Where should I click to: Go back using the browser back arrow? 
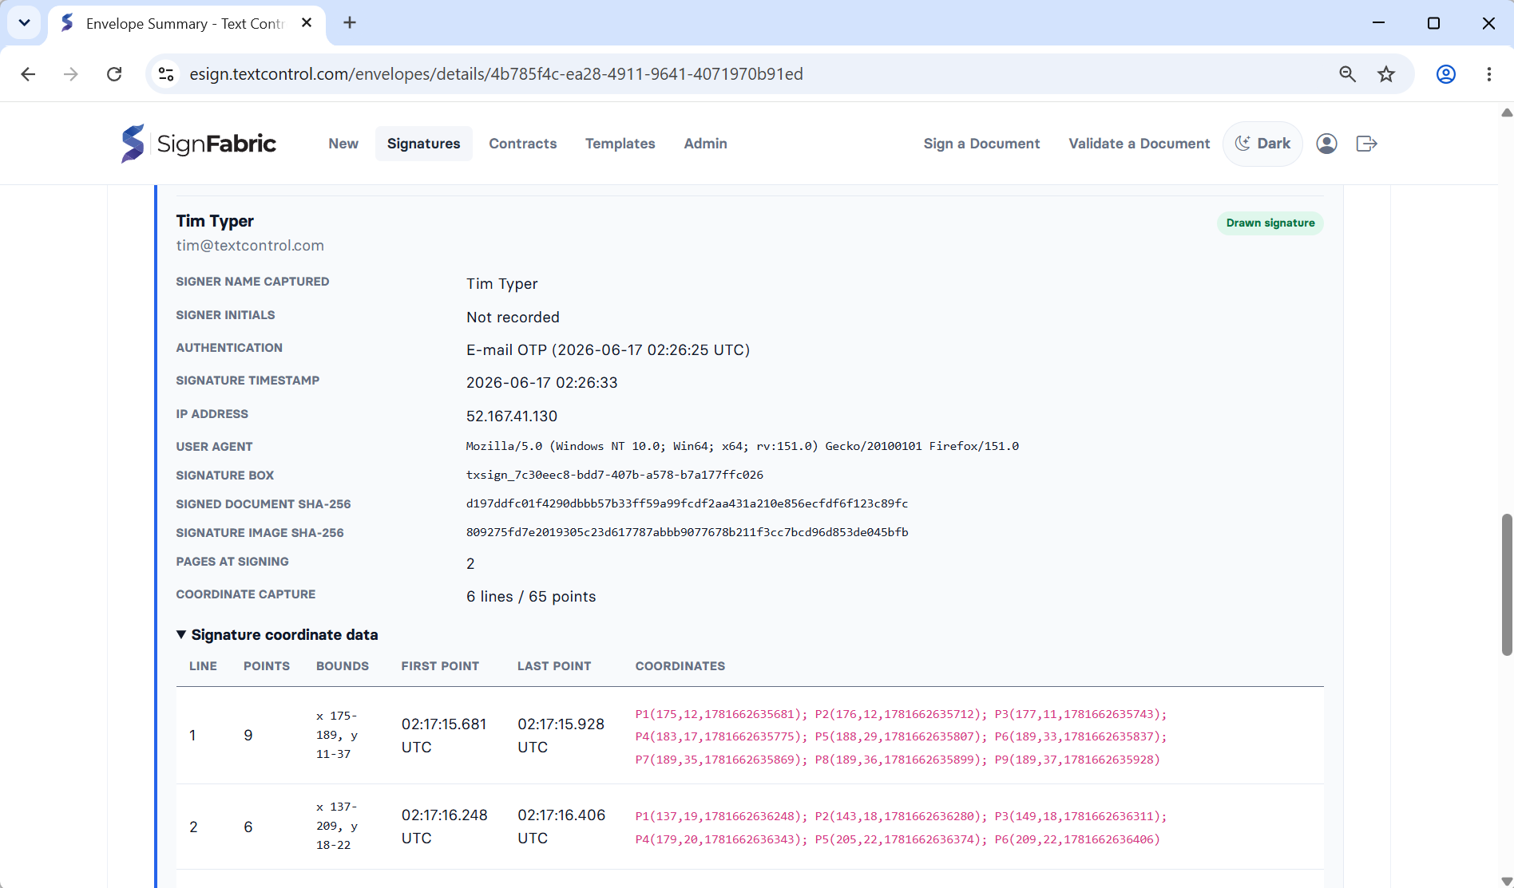point(28,74)
